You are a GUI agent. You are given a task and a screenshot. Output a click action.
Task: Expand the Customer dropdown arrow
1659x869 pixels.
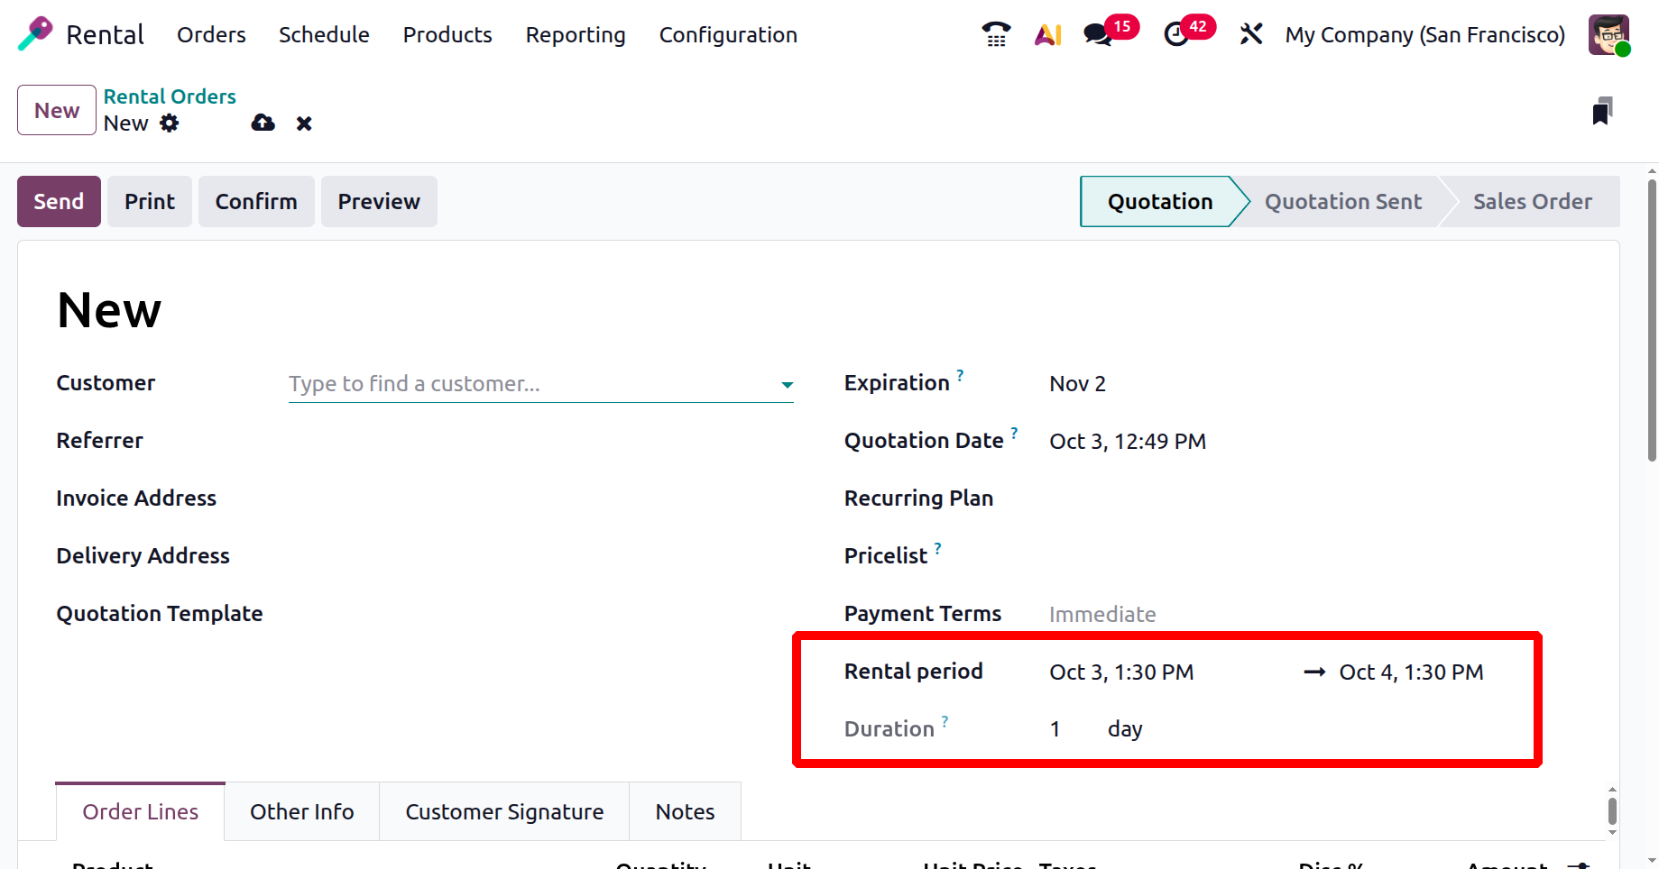pyautogui.click(x=787, y=385)
